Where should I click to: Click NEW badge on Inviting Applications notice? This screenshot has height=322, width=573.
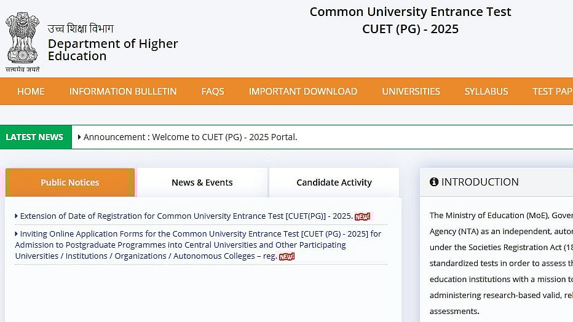click(287, 256)
